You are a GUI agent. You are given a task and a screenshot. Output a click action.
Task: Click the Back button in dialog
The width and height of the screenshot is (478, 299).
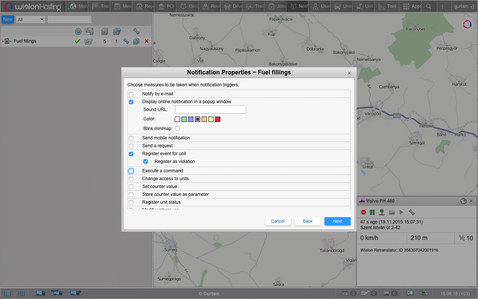tap(308, 221)
